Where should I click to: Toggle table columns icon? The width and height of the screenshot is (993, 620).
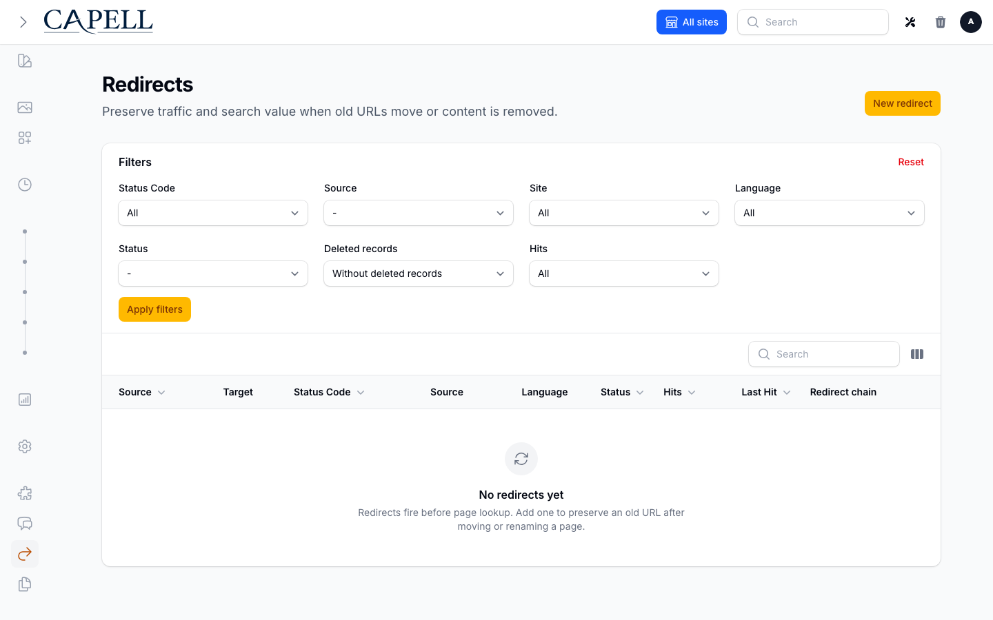tap(917, 354)
